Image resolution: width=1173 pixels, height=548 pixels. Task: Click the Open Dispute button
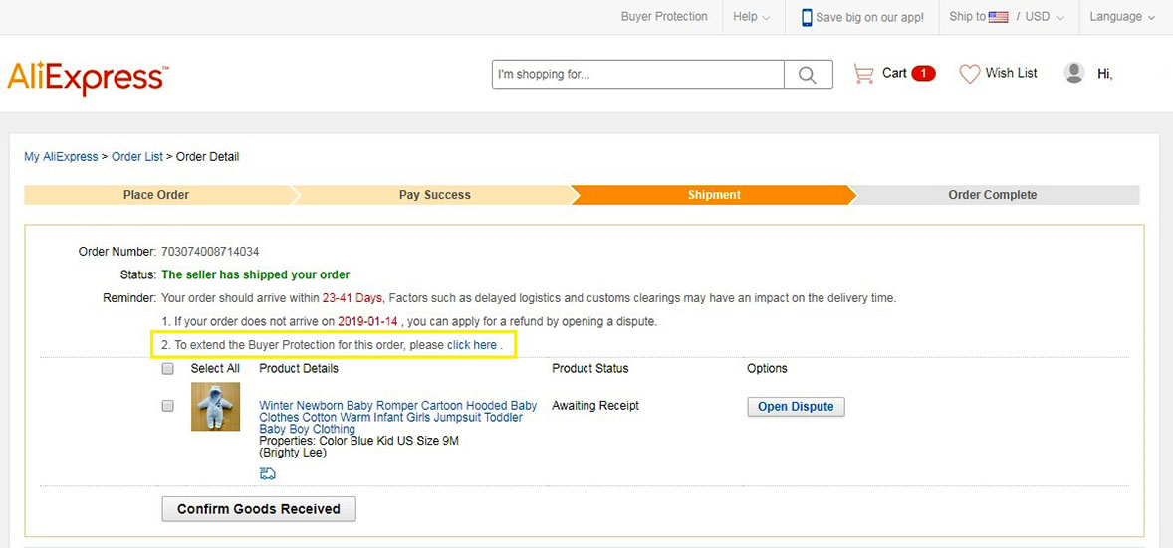796,407
